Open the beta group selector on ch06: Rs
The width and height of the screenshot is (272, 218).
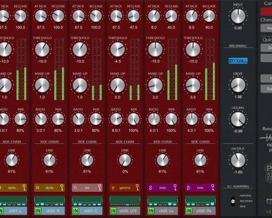tap(200, 187)
